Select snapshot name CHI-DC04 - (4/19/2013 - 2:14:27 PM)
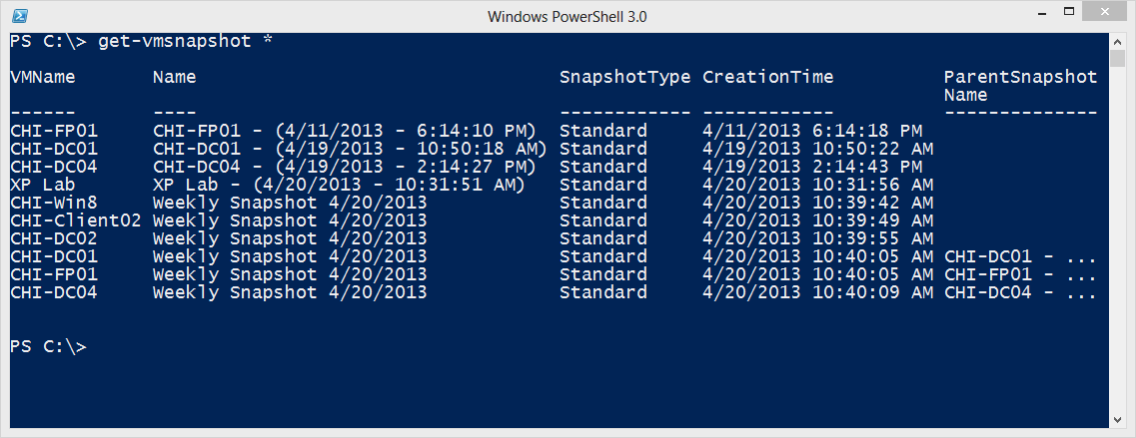This screenshot has height=438, width=1136. tap(344, 167)
